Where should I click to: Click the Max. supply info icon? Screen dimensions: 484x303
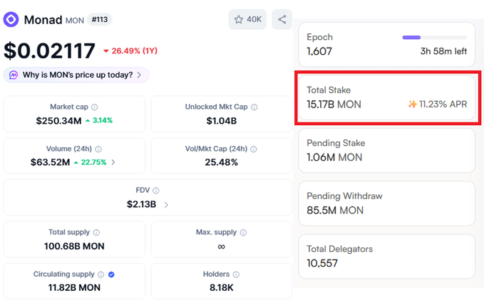[x=243, y=233]
